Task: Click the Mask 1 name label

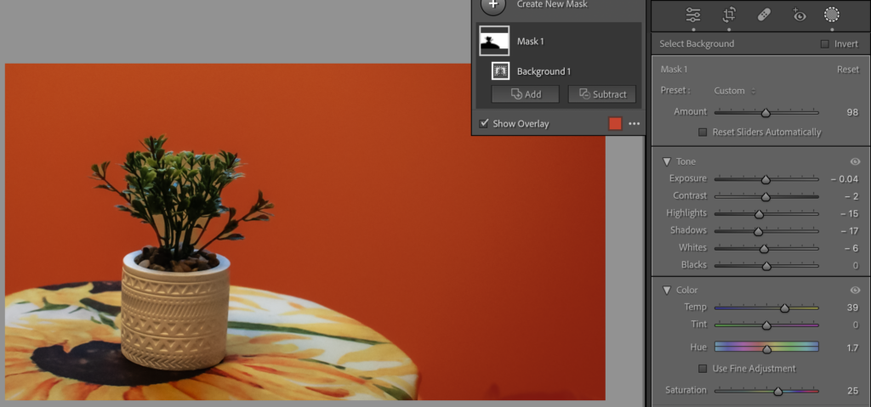Action: point(531,41)
